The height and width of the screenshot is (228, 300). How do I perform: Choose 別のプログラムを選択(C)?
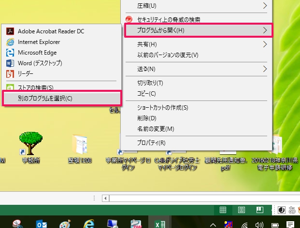point(62,99)
